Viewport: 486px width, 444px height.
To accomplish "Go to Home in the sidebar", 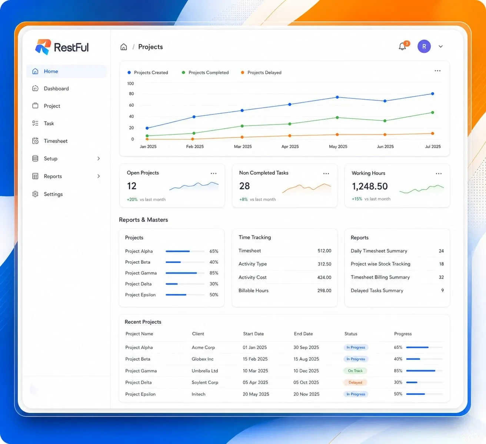I will (66, 71).
